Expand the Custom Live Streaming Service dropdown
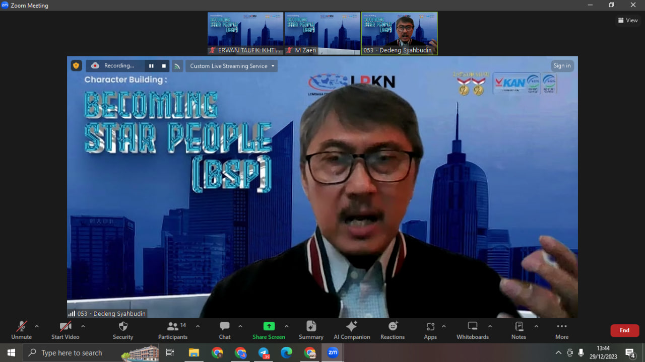The image size is (645, 362). (x=232, y=66)
